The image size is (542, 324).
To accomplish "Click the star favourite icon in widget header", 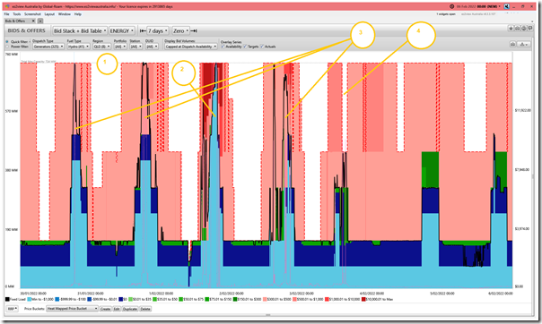I will [511, 29].
